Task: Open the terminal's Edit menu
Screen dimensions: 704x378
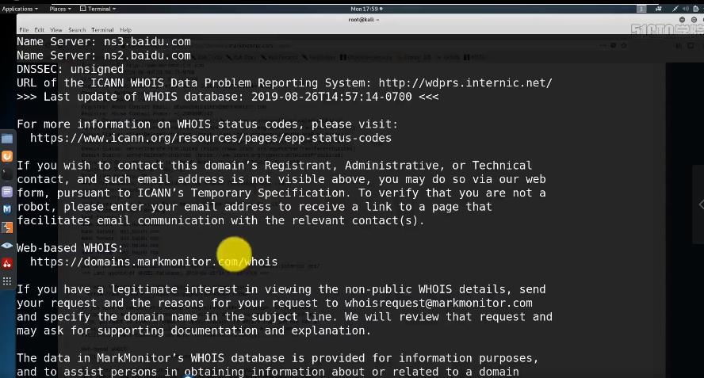Action: coord(39,30)
